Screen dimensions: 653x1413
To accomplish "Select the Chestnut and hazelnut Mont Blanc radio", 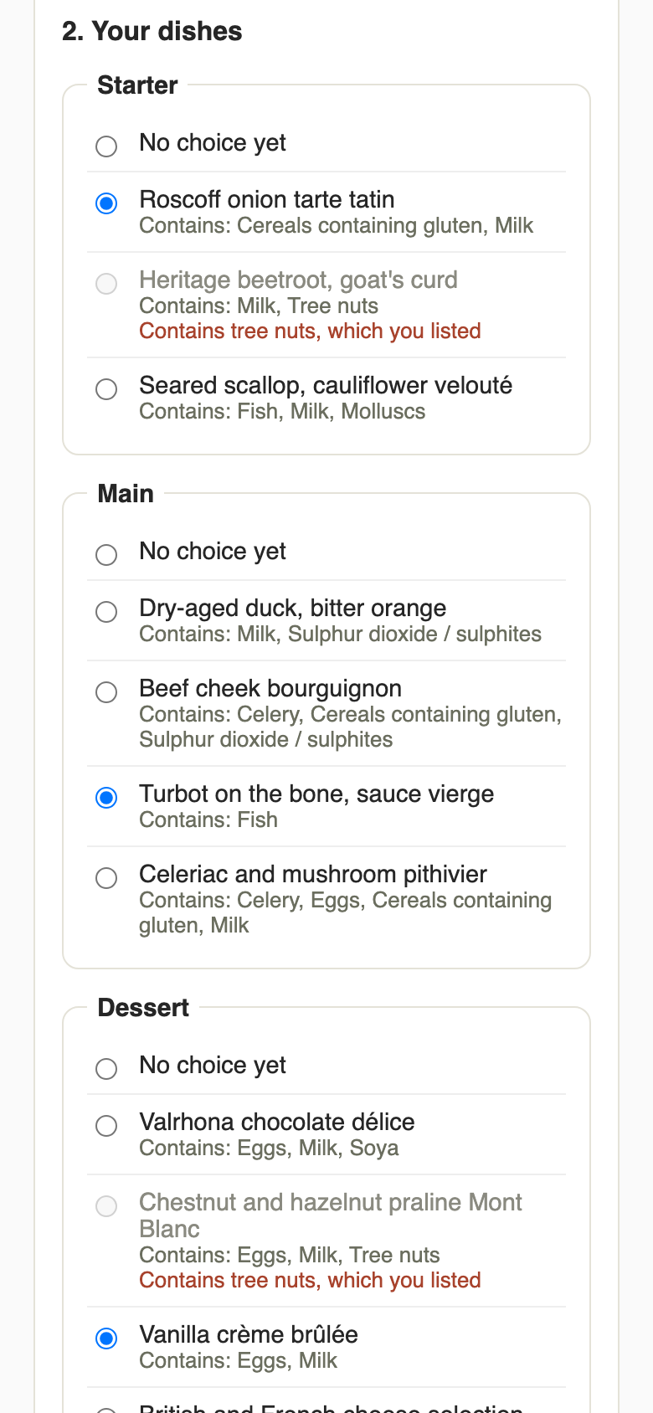I will (x=106, y=1206).
